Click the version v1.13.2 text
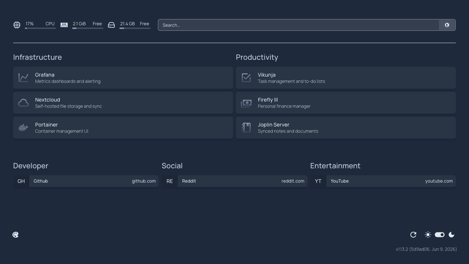The height and width of the screenshot is (264, 469). point(426,249)
